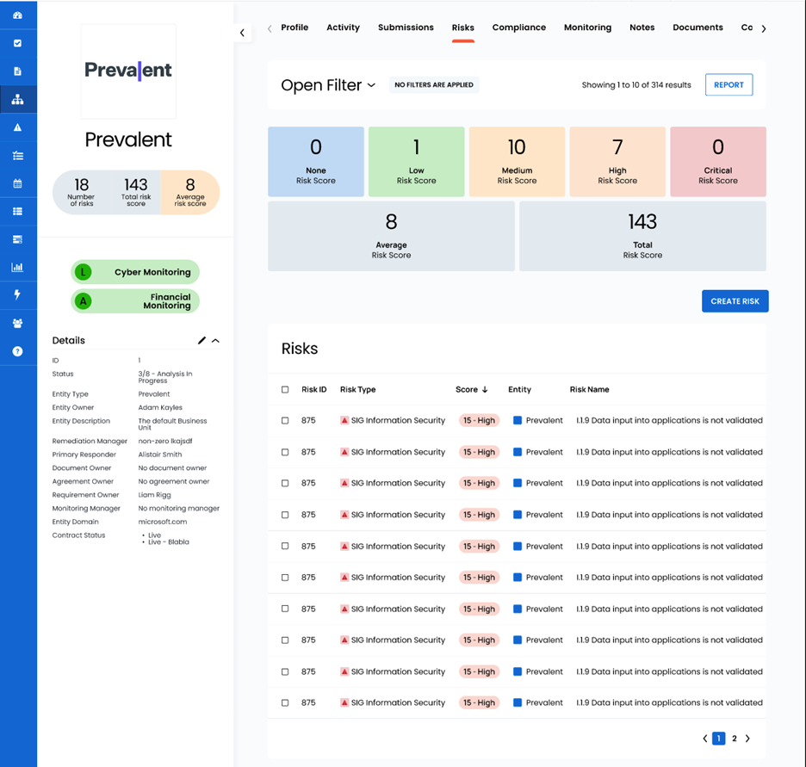
Task: Switch to the Notes tab
Action: [x=642, y=28]
